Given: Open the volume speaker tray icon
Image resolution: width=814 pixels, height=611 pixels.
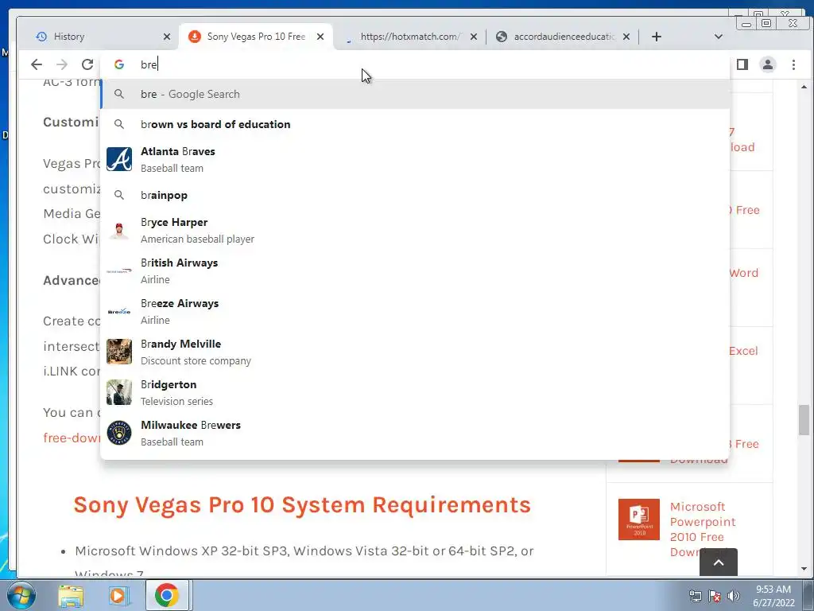Looking at the screenshot, I should click(x=734, y=596).
